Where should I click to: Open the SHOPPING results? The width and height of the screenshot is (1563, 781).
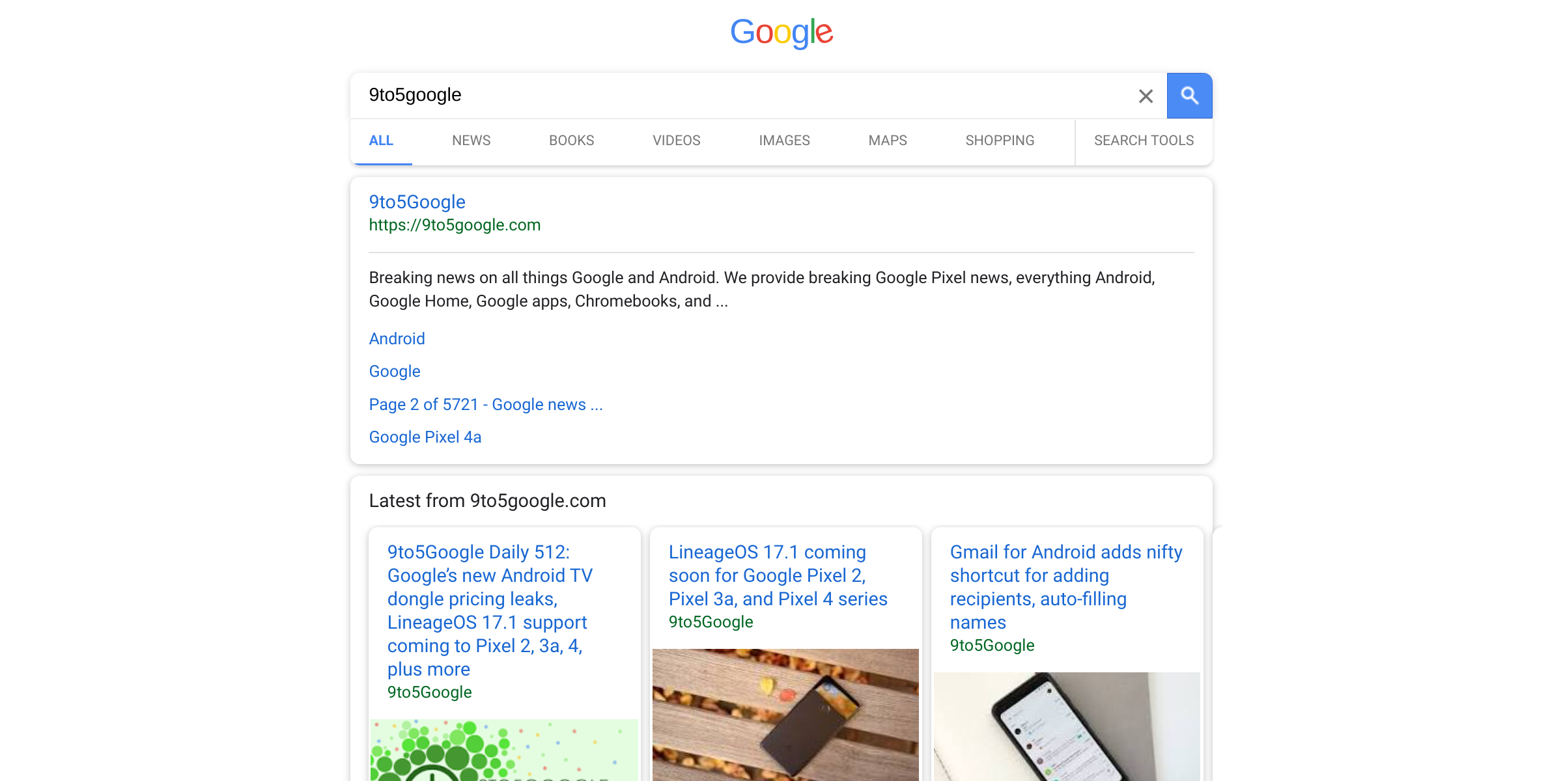click(1000, 141)
